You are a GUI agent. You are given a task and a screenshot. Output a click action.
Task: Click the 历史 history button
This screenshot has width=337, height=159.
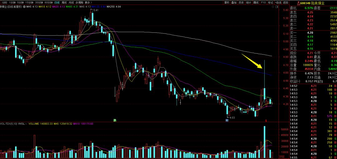241,2
